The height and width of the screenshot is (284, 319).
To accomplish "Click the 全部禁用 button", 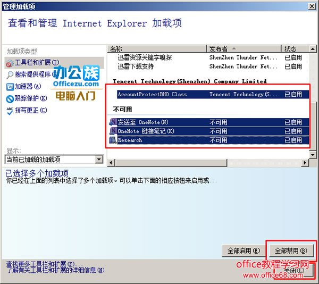I will coord(289,250).
